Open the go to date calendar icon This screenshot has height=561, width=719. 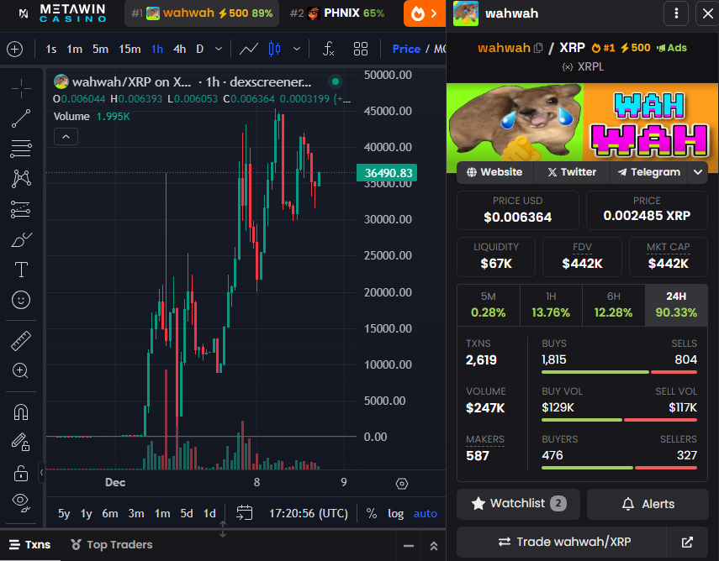(x=245, y=513)
